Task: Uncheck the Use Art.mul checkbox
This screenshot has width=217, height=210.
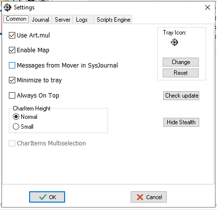Action: 12,35
